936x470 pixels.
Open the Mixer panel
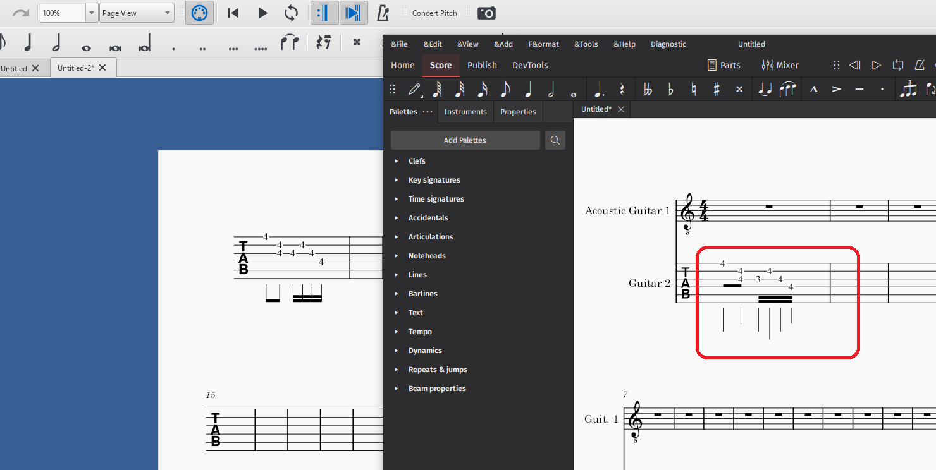point(780,65)
